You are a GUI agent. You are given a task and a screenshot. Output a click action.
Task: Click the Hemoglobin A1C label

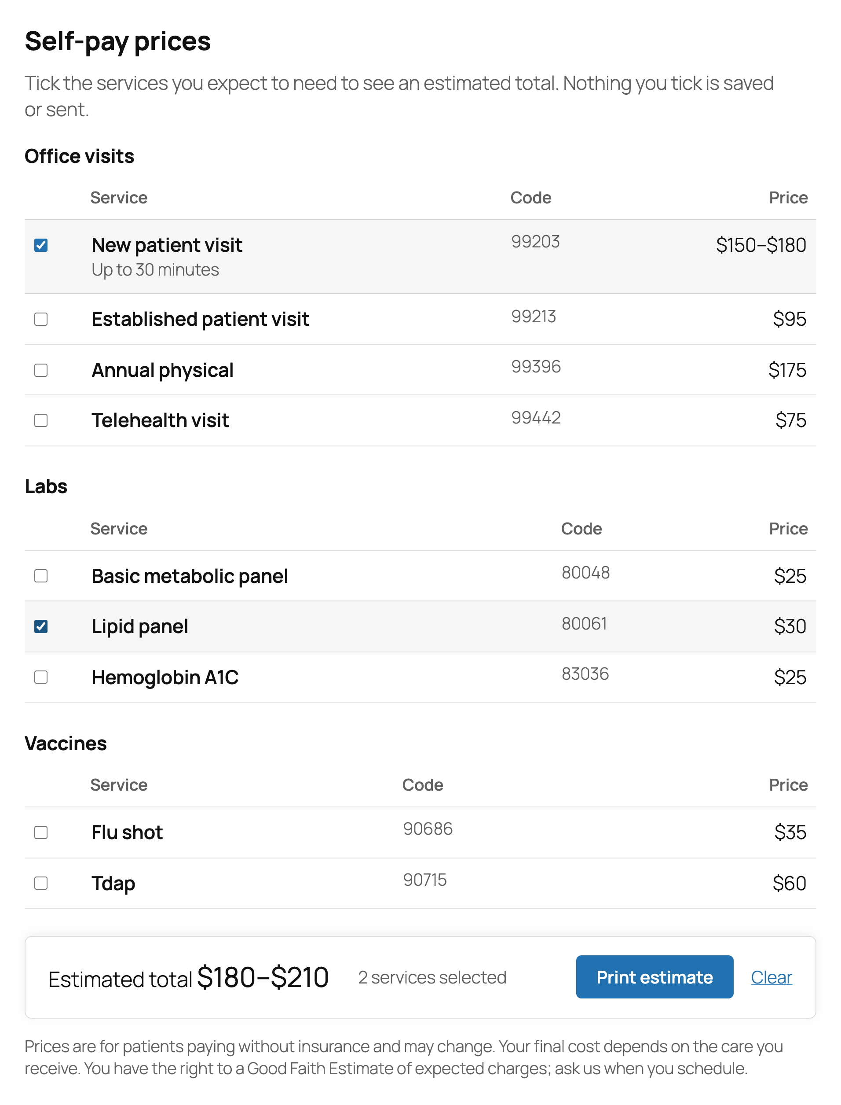coord(165,677)
